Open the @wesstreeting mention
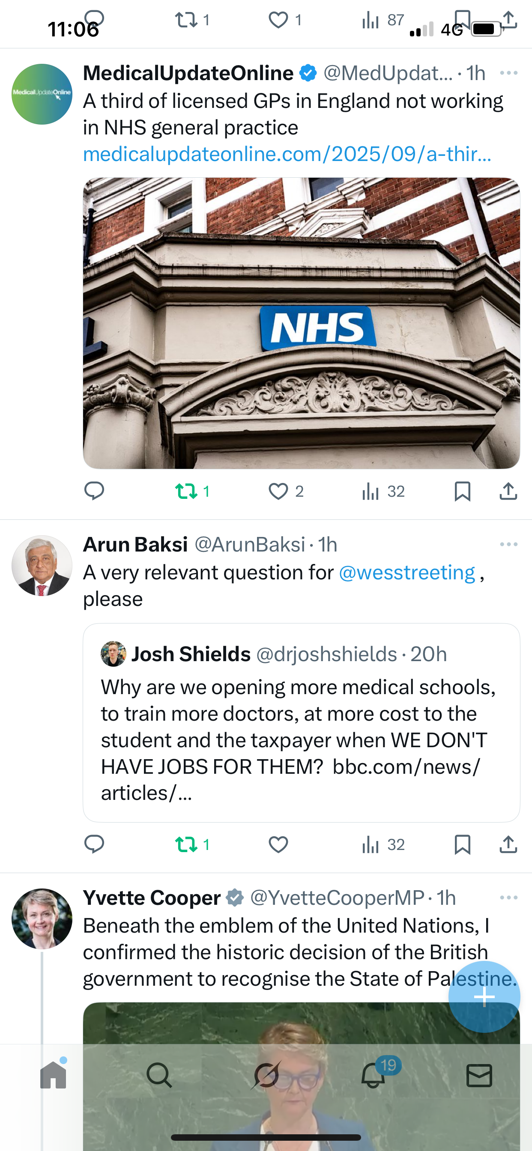532x1151 pixels. pyautogui.click(x=407, y=573)
